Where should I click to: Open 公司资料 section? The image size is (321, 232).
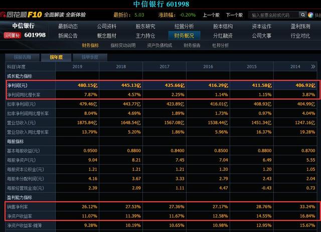click(106, 27)
